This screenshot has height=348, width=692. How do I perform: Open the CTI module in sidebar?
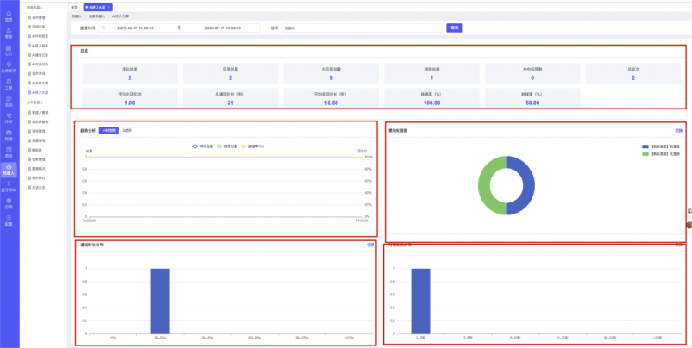[x=9, y=53]
